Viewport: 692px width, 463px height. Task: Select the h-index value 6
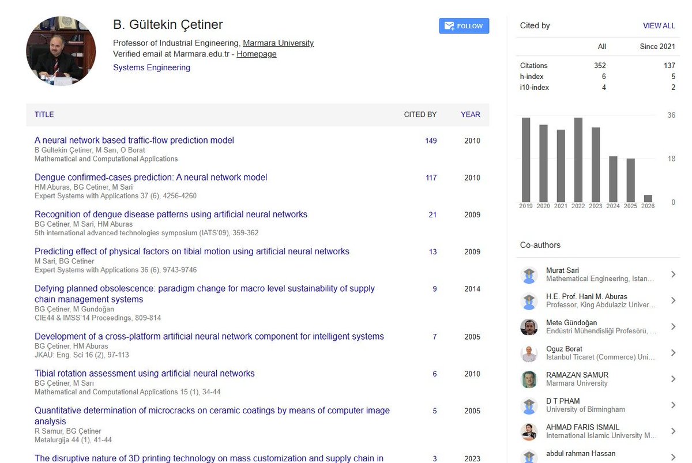604,77
